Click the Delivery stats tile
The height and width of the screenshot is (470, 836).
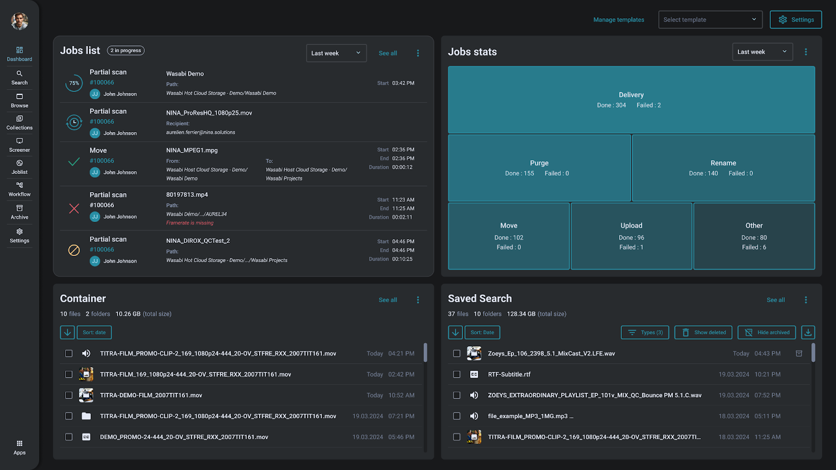(x=631, y=100)
